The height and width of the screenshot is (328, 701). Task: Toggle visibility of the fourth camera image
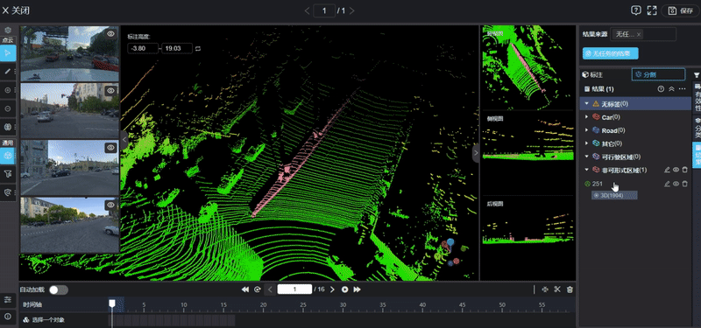pos(110,205)
